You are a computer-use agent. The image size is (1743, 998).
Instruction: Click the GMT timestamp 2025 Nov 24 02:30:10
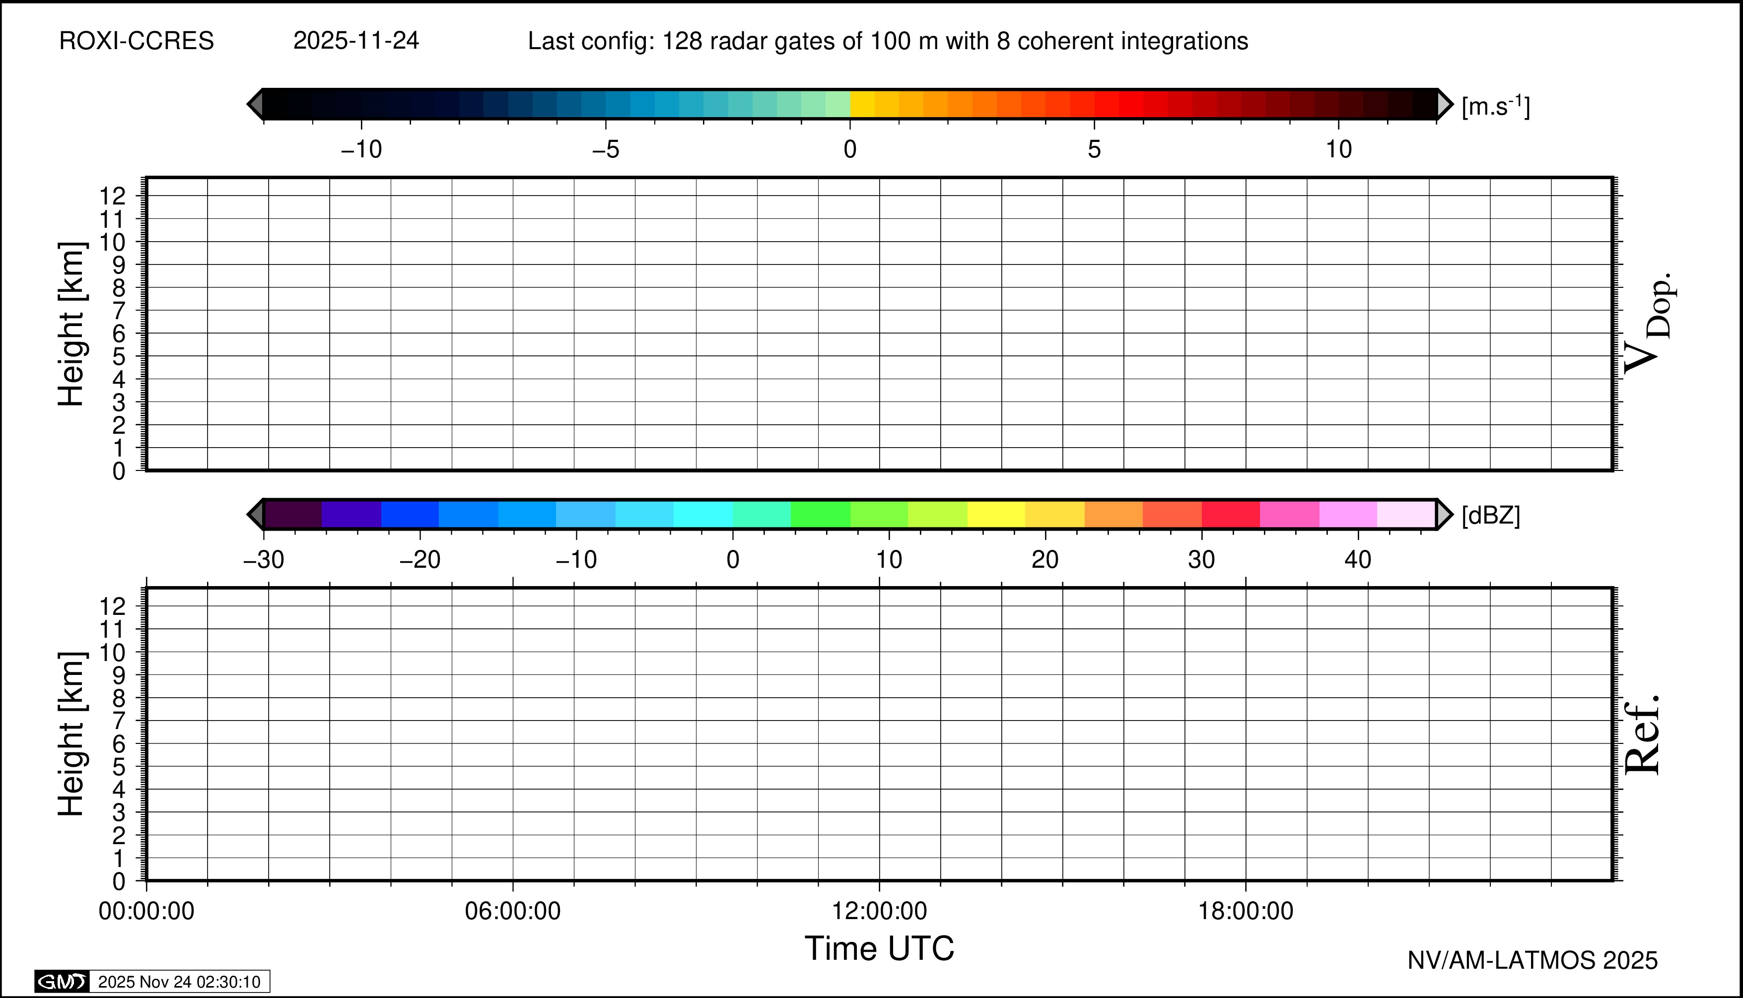(179, 982)
